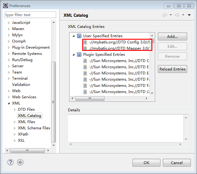Expand the DTD Files node
197x174 pixels.
(x=15, y=109)
